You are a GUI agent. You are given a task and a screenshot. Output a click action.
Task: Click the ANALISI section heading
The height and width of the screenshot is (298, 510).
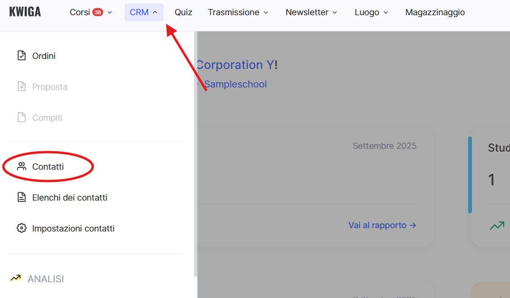point(46,279)
